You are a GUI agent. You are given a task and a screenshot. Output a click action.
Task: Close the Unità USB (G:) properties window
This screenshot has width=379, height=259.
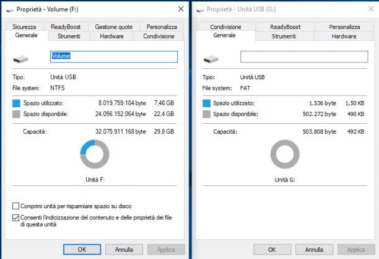click(x=371, y=9)
